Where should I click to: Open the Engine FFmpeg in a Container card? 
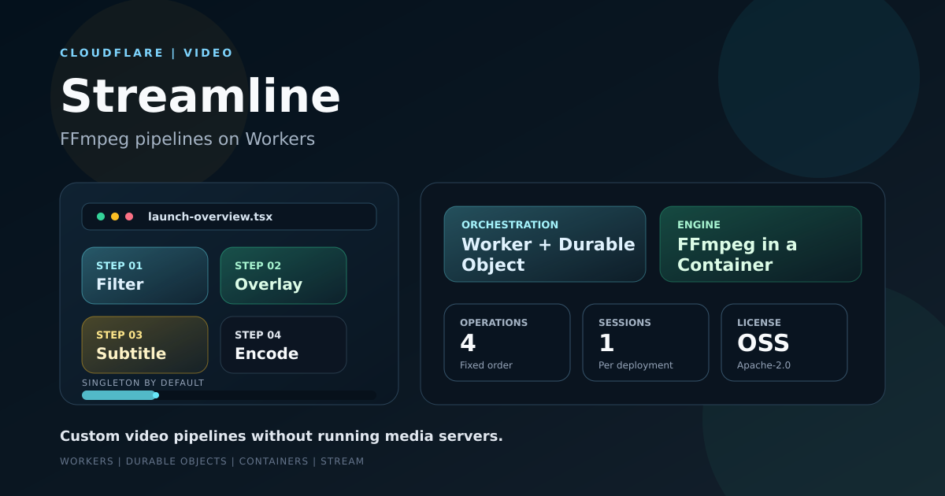click(x=761, y=244)
